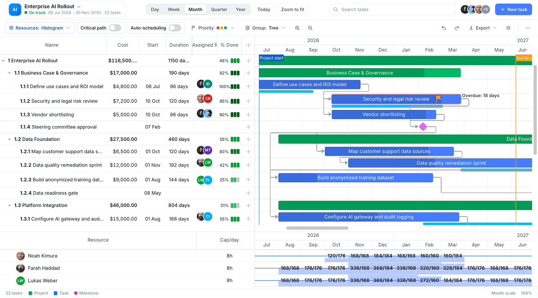Image resolution: width=538 pixels, height=298 pixels.
Task: Click the horizontal Gantt scrollbar
Action: click(x=317, y=228)
